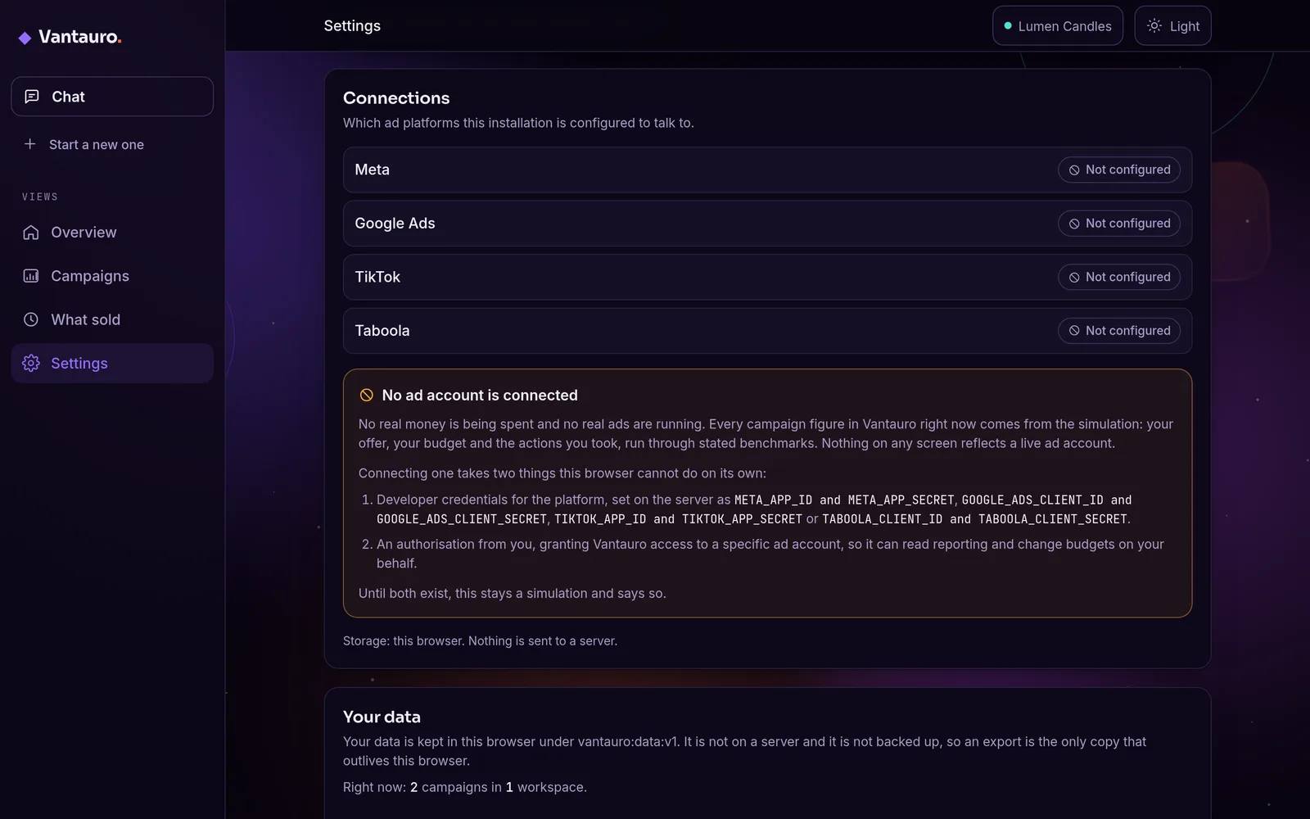This screenshot has height=819, width=1310.
Task: Click the TABOOLA_CLIENT_SECRET variable text
Action: point(1053,519)
